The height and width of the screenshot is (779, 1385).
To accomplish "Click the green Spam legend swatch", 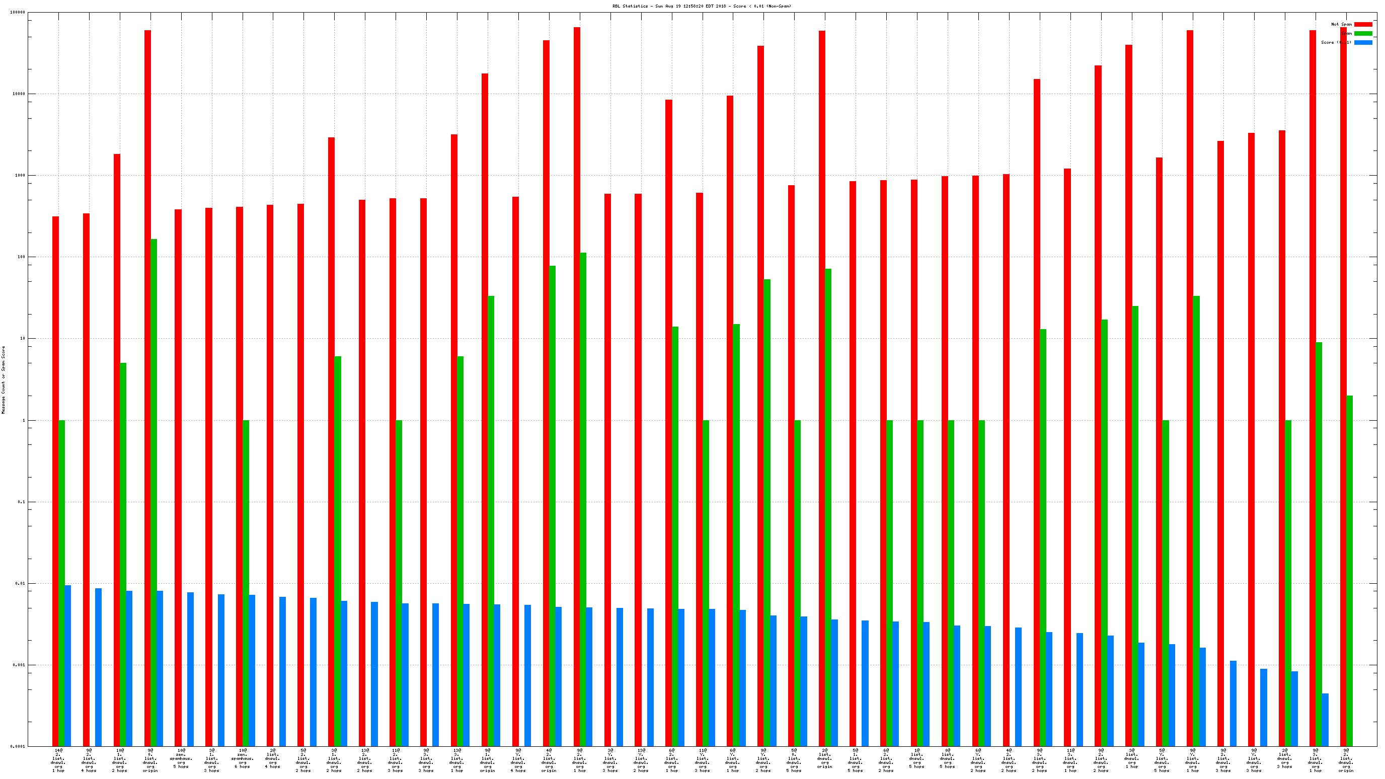I will tap(1362, 33).
